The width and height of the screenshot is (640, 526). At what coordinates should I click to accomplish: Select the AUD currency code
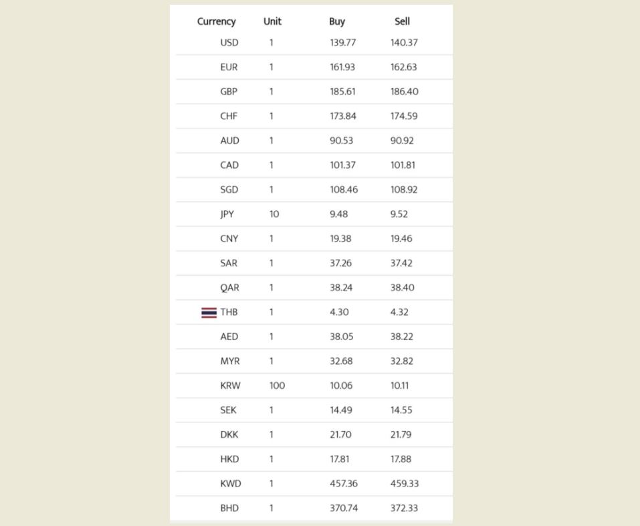pos(229,141)
